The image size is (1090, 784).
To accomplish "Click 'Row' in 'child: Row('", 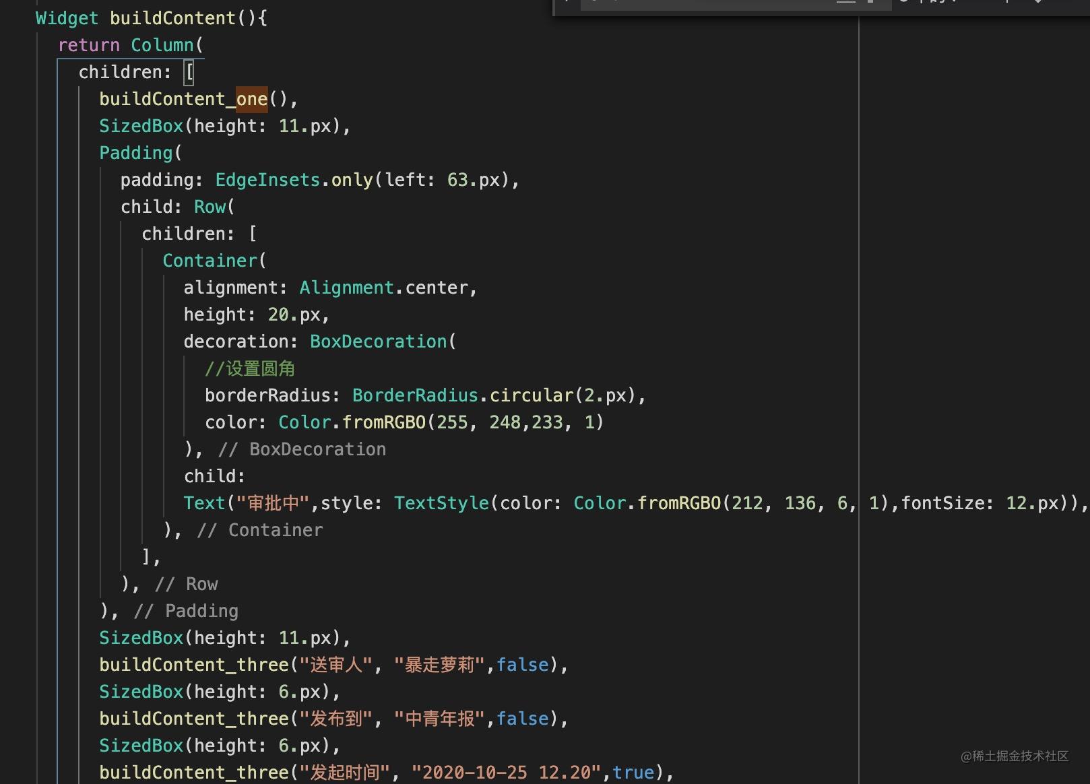I will click(x=210, y=207).
